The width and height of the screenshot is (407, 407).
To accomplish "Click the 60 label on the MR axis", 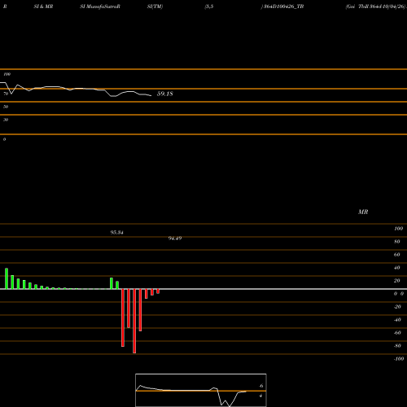I will coord(397,255).
